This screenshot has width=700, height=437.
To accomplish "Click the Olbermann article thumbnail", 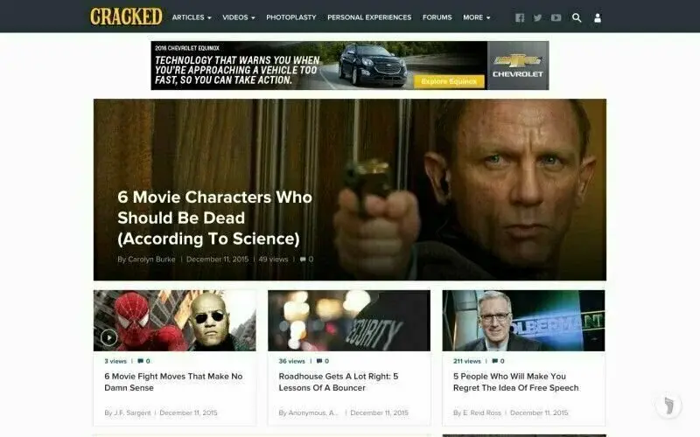I will (x=523, y=321).
